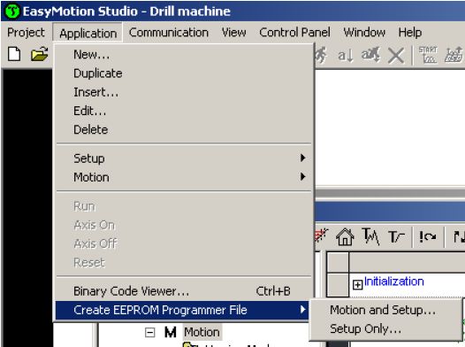The image size is (465, 347).
Task: Open the Project menu
Action: pyautogui.click(x=26, y=33)
